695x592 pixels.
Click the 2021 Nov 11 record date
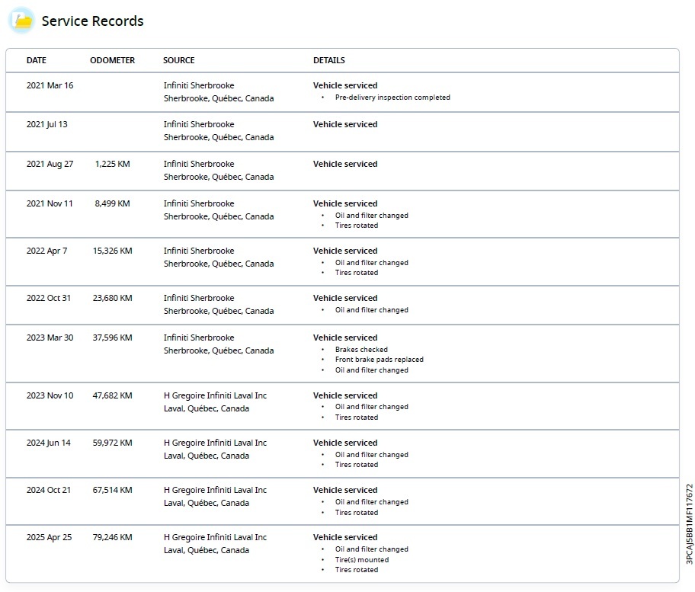click(50, 203)
